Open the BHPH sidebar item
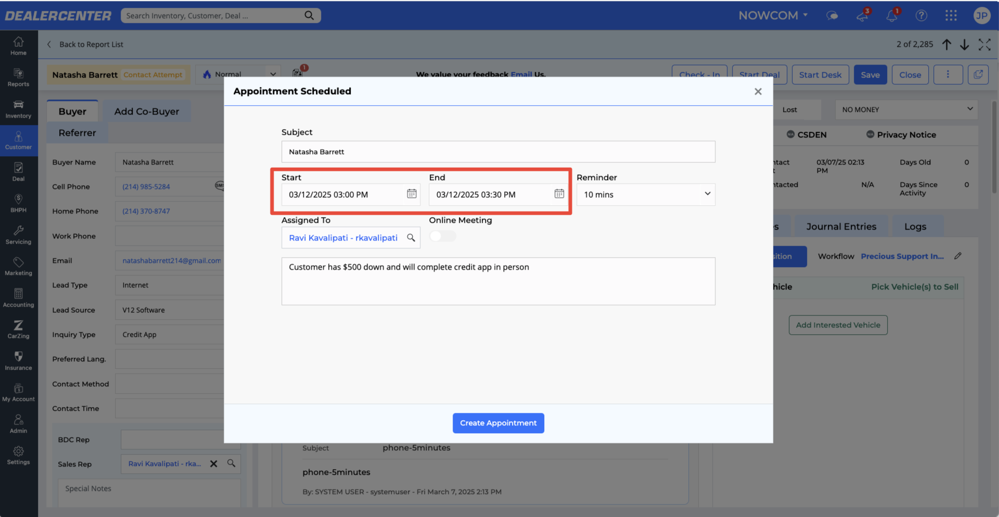The width and height of the screenshot is (999, 517). tap(18, 203)
